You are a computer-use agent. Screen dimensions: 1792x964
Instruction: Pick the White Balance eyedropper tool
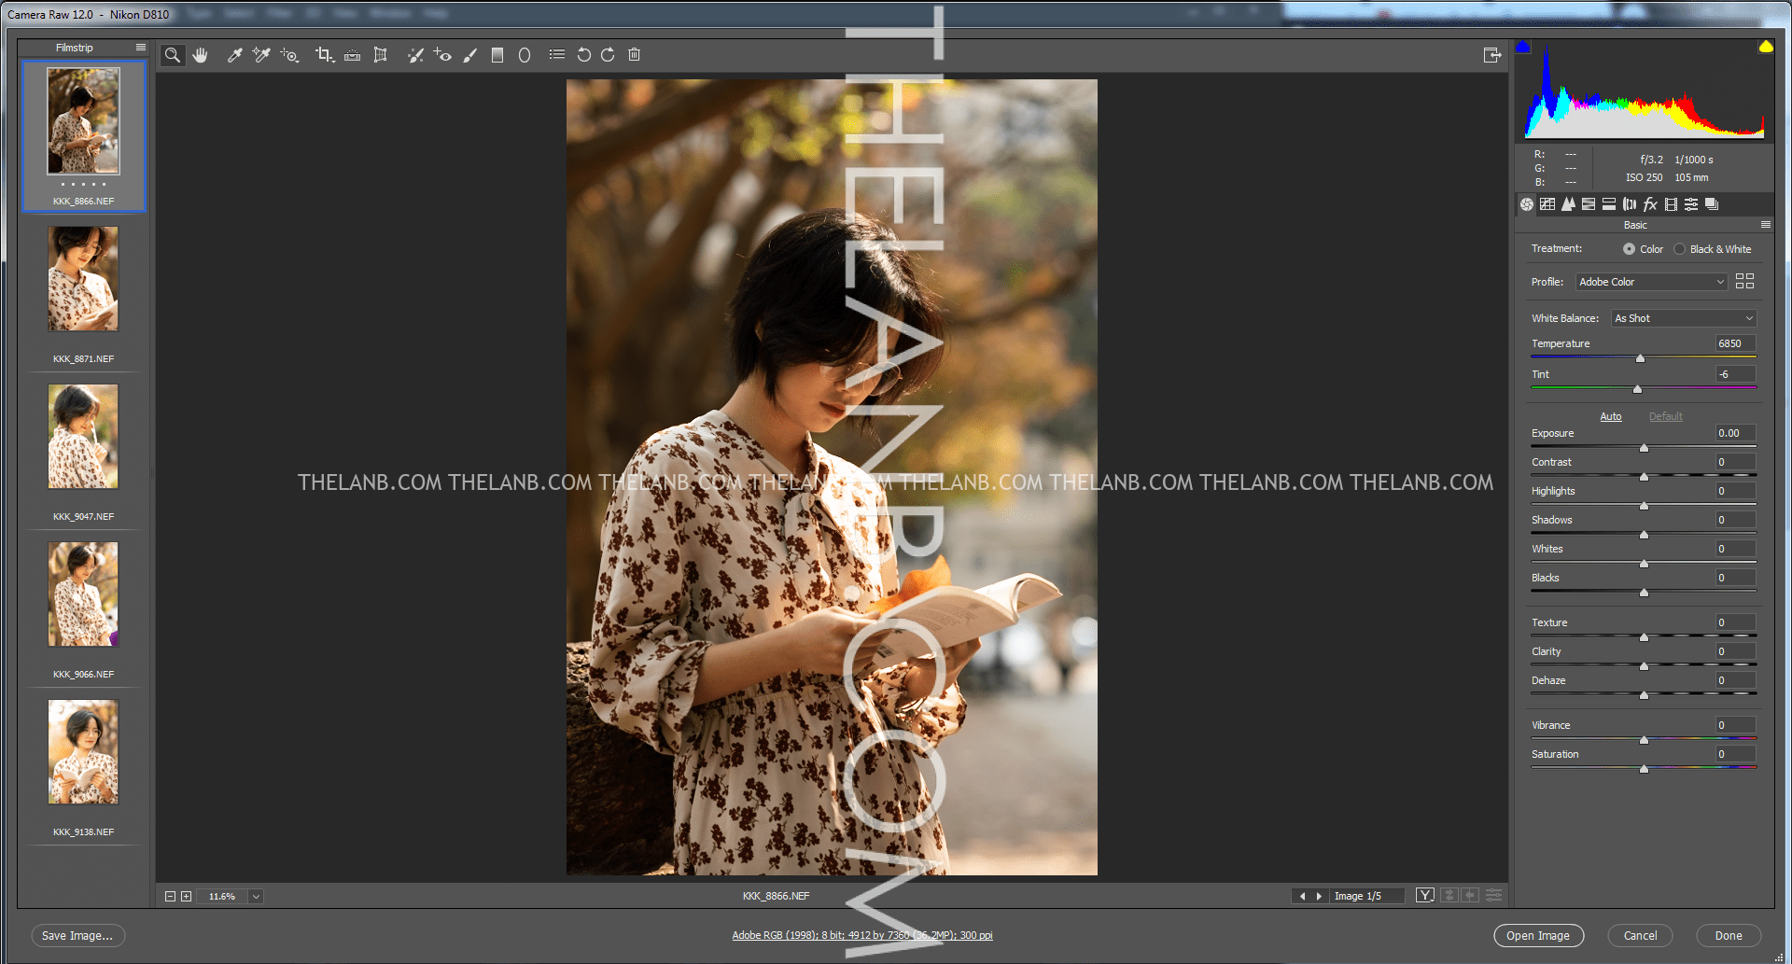pyautogui.click(x=234, y=54)
